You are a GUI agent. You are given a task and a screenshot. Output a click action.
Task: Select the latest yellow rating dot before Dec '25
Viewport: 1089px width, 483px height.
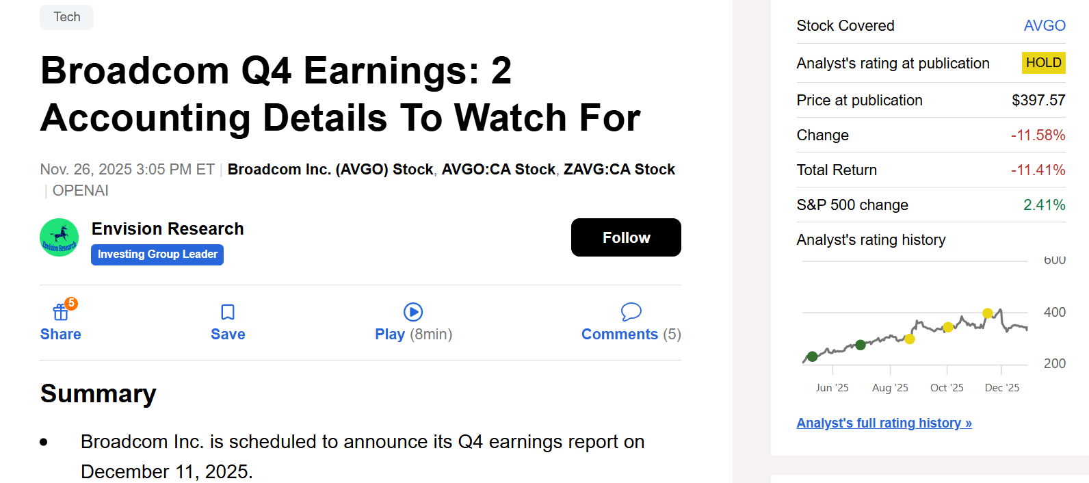tap(987, 313)
